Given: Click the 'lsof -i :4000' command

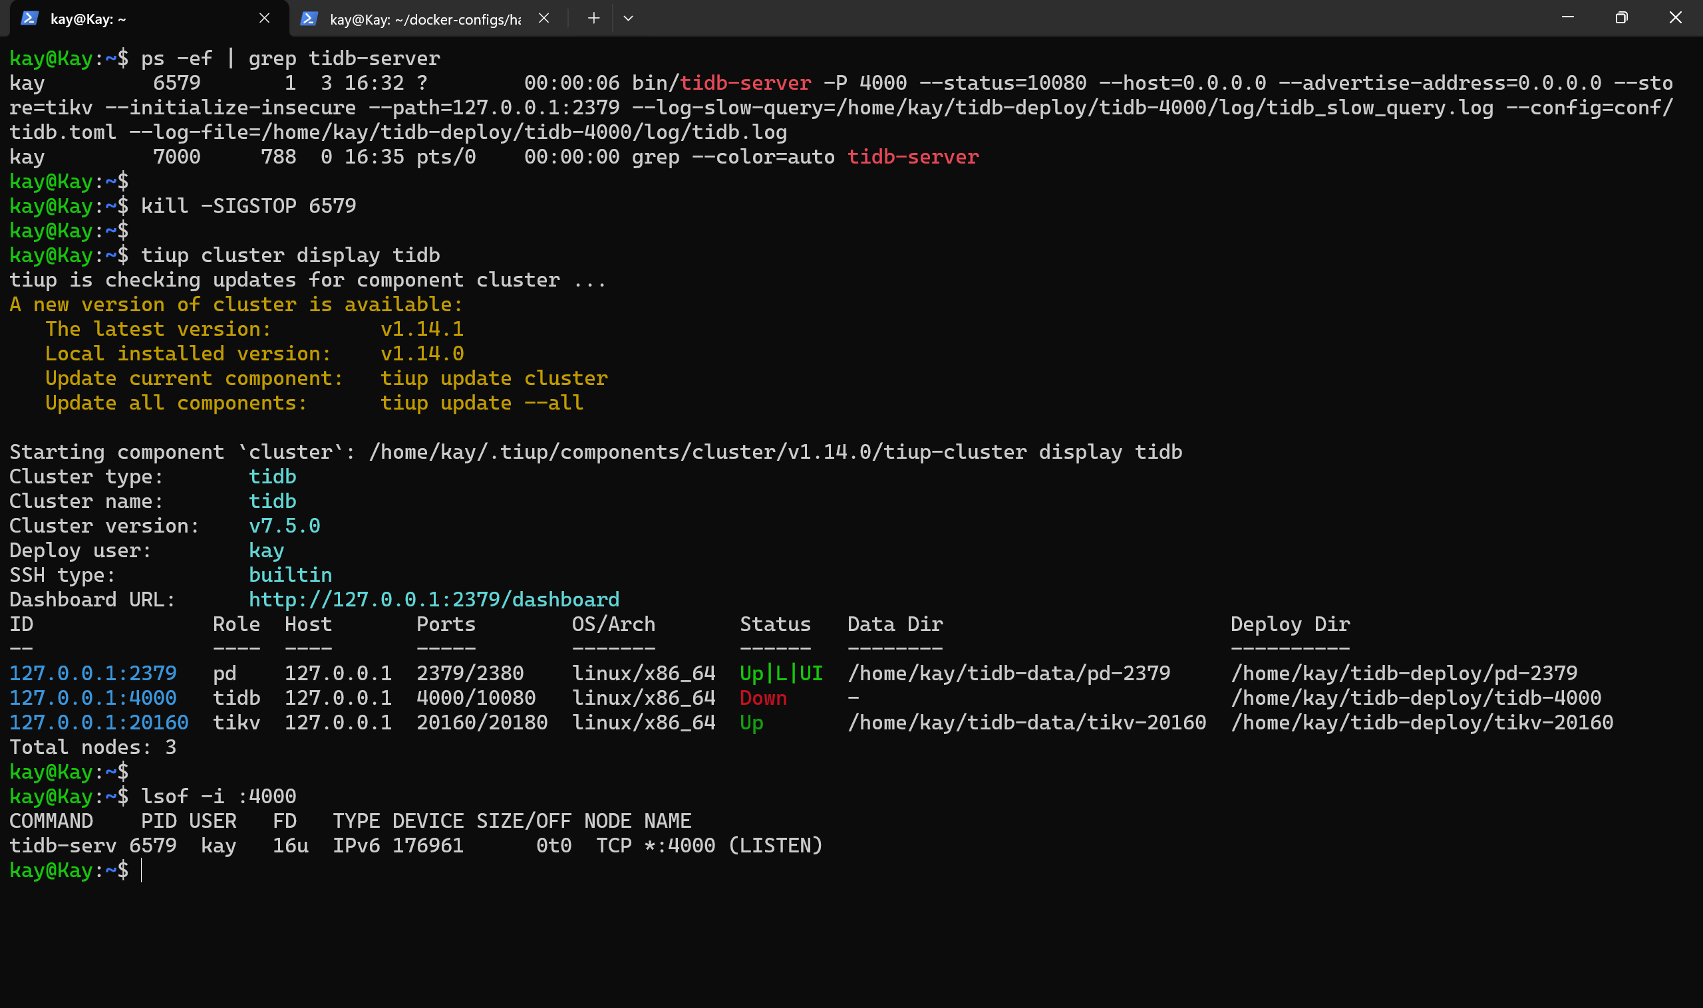Looking at the screenshot, I should click(219, 796).
